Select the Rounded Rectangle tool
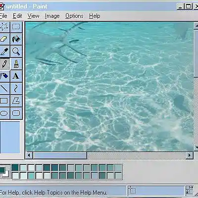Image resolution: width=198 pixels, height=198 pixels. point(16,113)
